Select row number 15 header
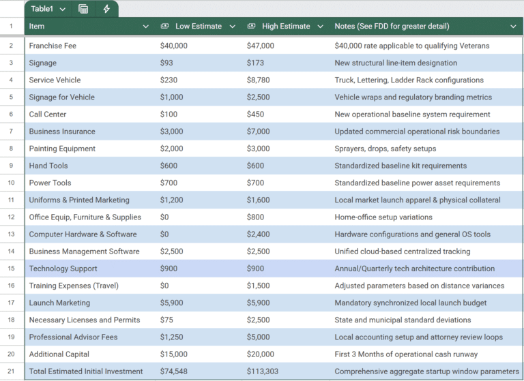Image resolution: width=524 pixels, height=381 pixels. point(12,269)
